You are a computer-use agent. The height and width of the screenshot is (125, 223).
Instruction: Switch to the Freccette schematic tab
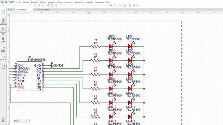[x=22, y=10]
